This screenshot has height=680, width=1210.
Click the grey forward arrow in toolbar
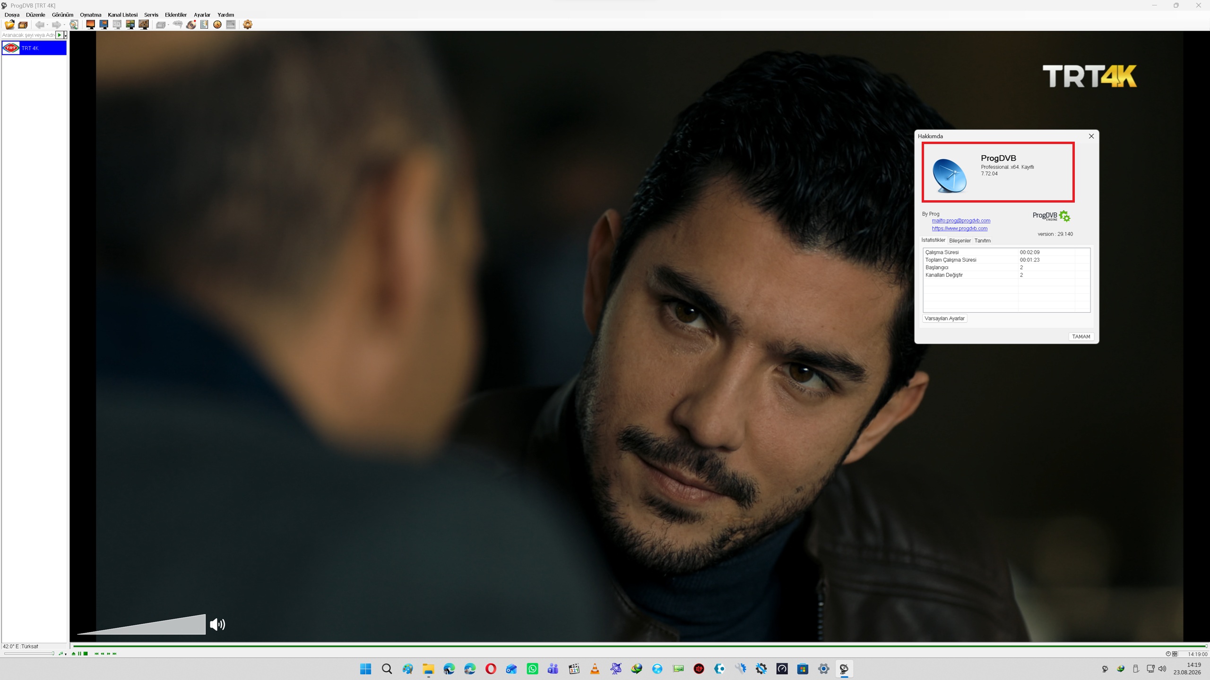pos(56,25)
